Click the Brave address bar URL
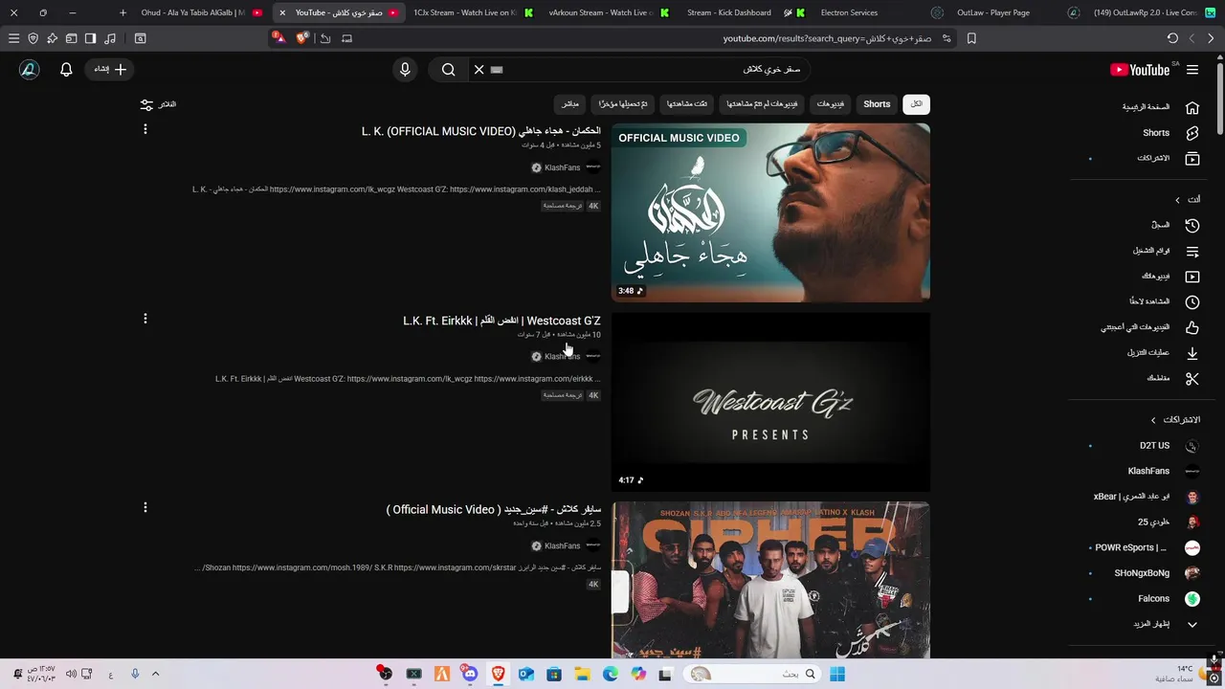The height and width of the screenshot is (689, 1225). (826, 38)
